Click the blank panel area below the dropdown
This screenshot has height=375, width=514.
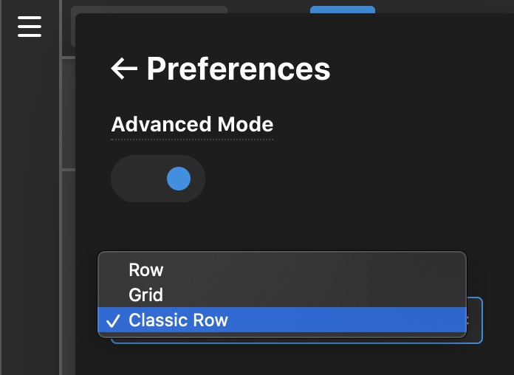click(282, 359)
